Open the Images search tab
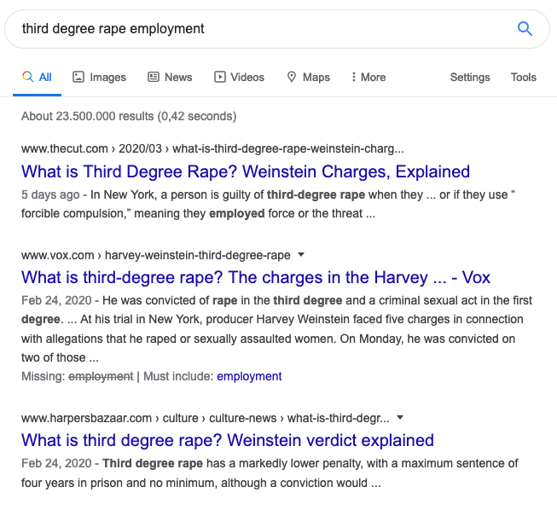 [x=99, y=77]
